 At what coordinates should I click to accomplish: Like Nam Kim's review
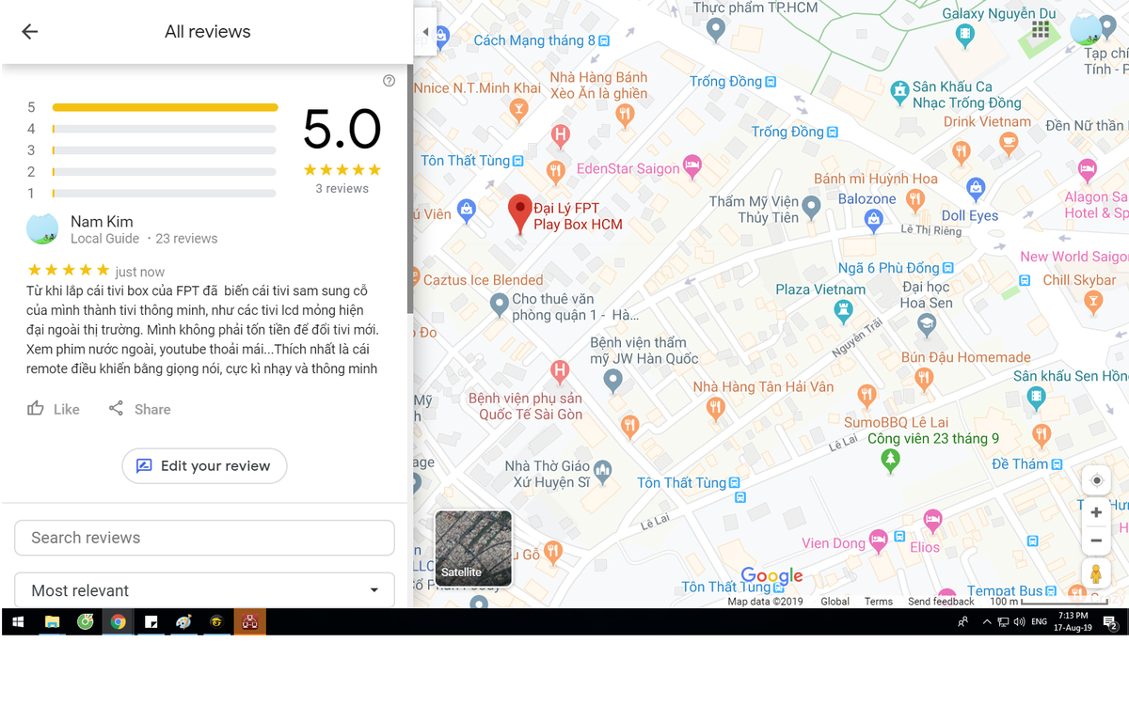tap(53, 409)
